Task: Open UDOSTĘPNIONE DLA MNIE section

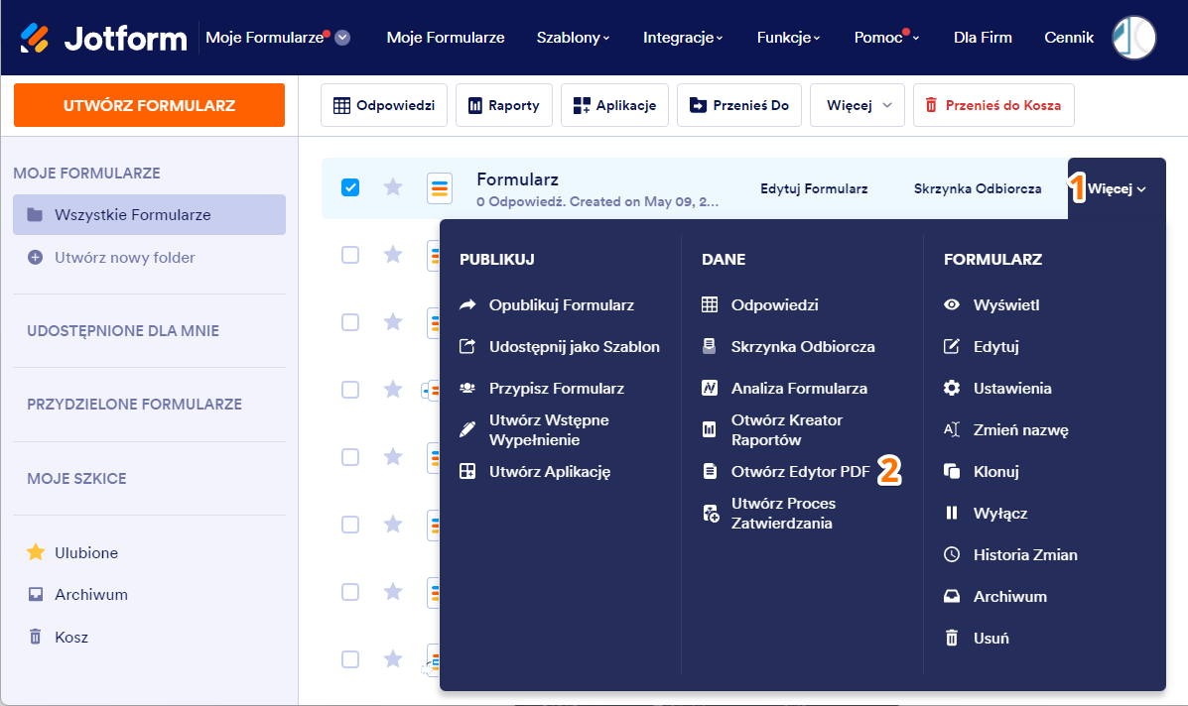Action: [x=123, y=330]
